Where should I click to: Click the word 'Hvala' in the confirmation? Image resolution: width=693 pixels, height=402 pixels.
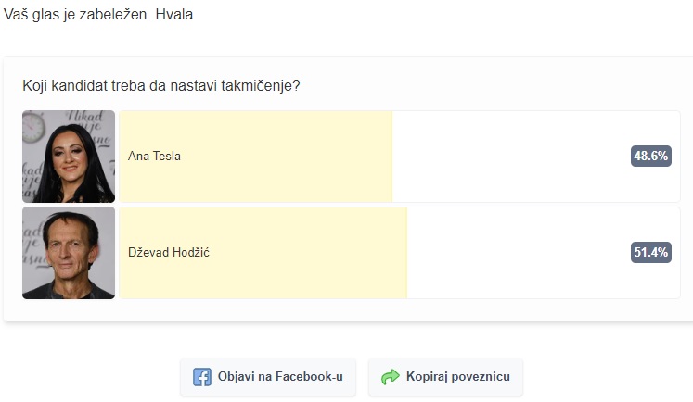tap(174, 15)
